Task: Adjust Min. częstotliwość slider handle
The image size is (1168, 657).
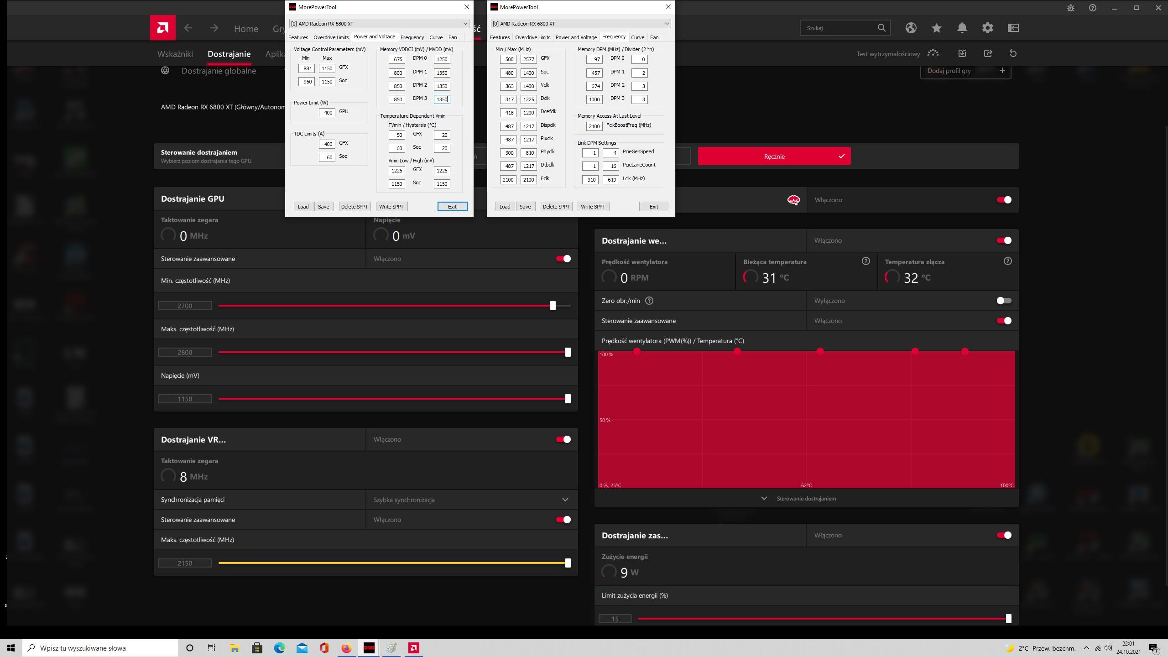Action: (x=553, y=306)
